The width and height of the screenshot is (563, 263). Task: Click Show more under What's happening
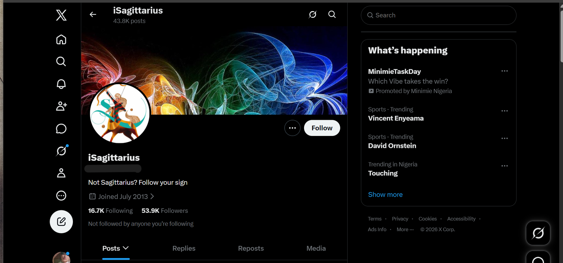[x=385, y=195]
